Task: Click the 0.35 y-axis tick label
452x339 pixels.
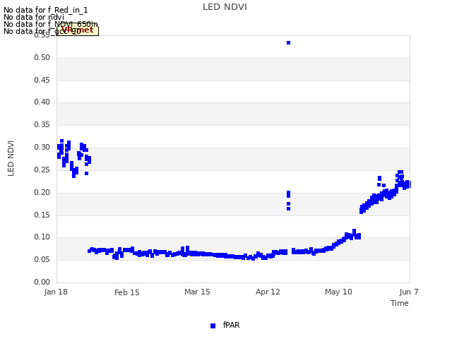Action: 42,124
